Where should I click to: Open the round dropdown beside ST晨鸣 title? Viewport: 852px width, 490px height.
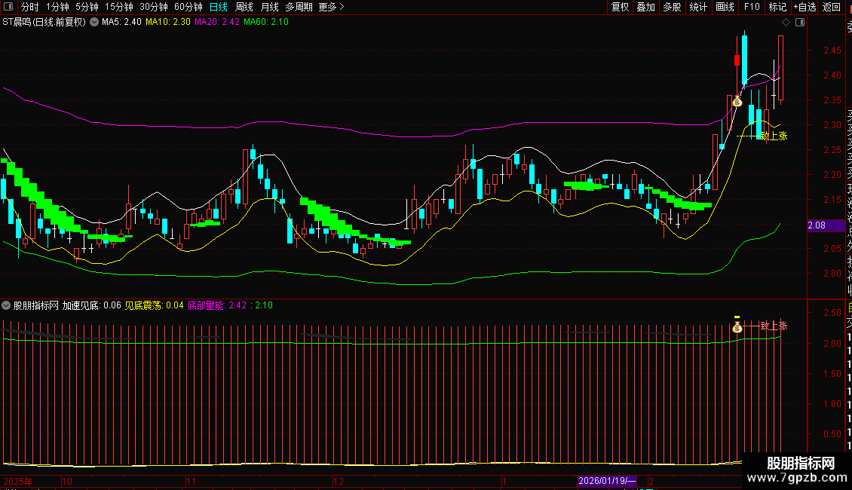94,23
